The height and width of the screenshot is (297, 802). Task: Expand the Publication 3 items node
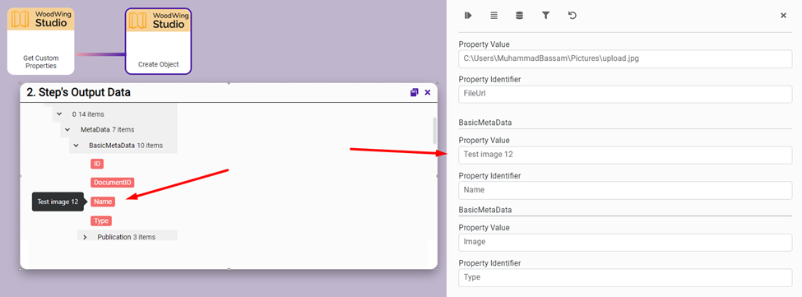(x=85, y=237)
